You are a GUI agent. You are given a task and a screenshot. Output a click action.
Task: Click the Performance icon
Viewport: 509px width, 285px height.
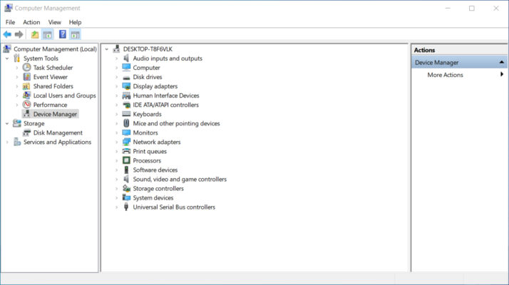[26, 105]
